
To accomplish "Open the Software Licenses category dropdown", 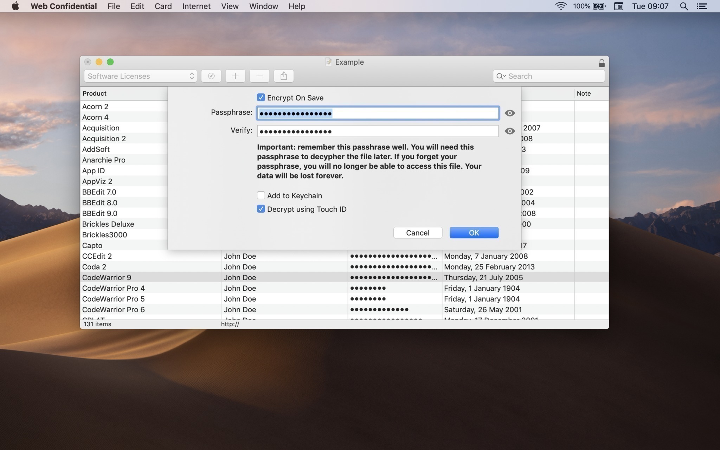I will coord(140,76).
